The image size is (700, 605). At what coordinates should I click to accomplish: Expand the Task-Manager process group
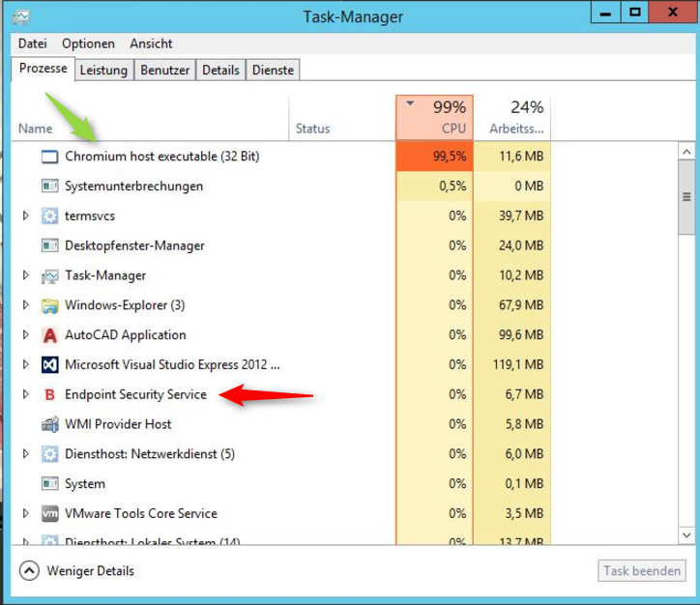click(26, 275)
